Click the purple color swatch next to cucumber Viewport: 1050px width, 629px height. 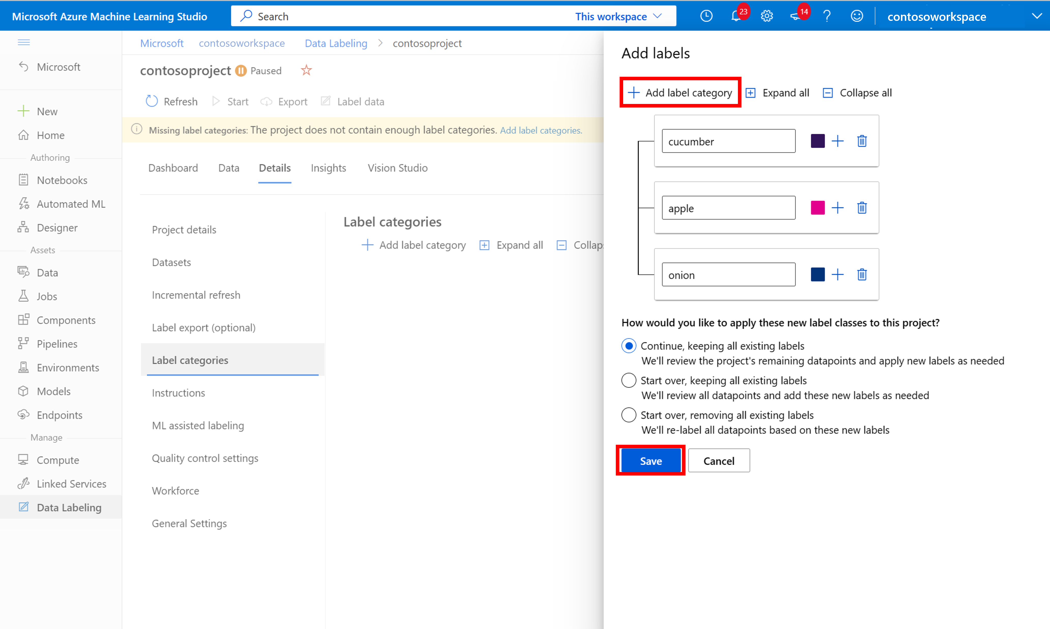click(x=818, y=141)
